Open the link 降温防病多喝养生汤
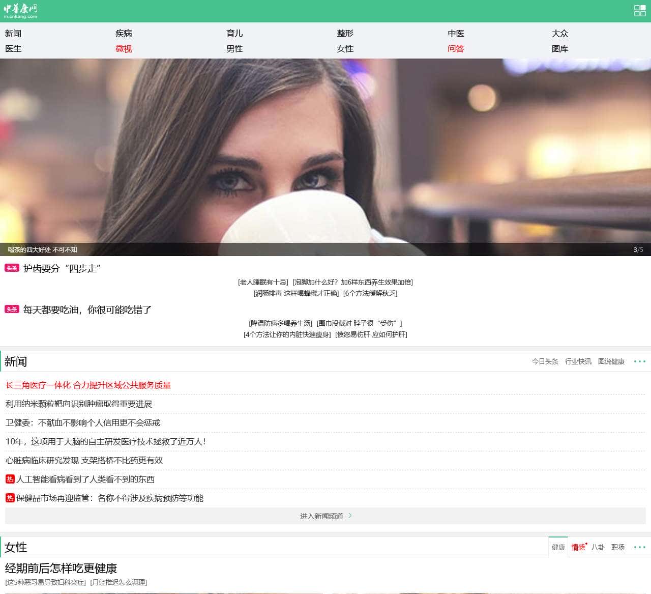The width and height of the screenshot is (651, 594). click(281, 323)
